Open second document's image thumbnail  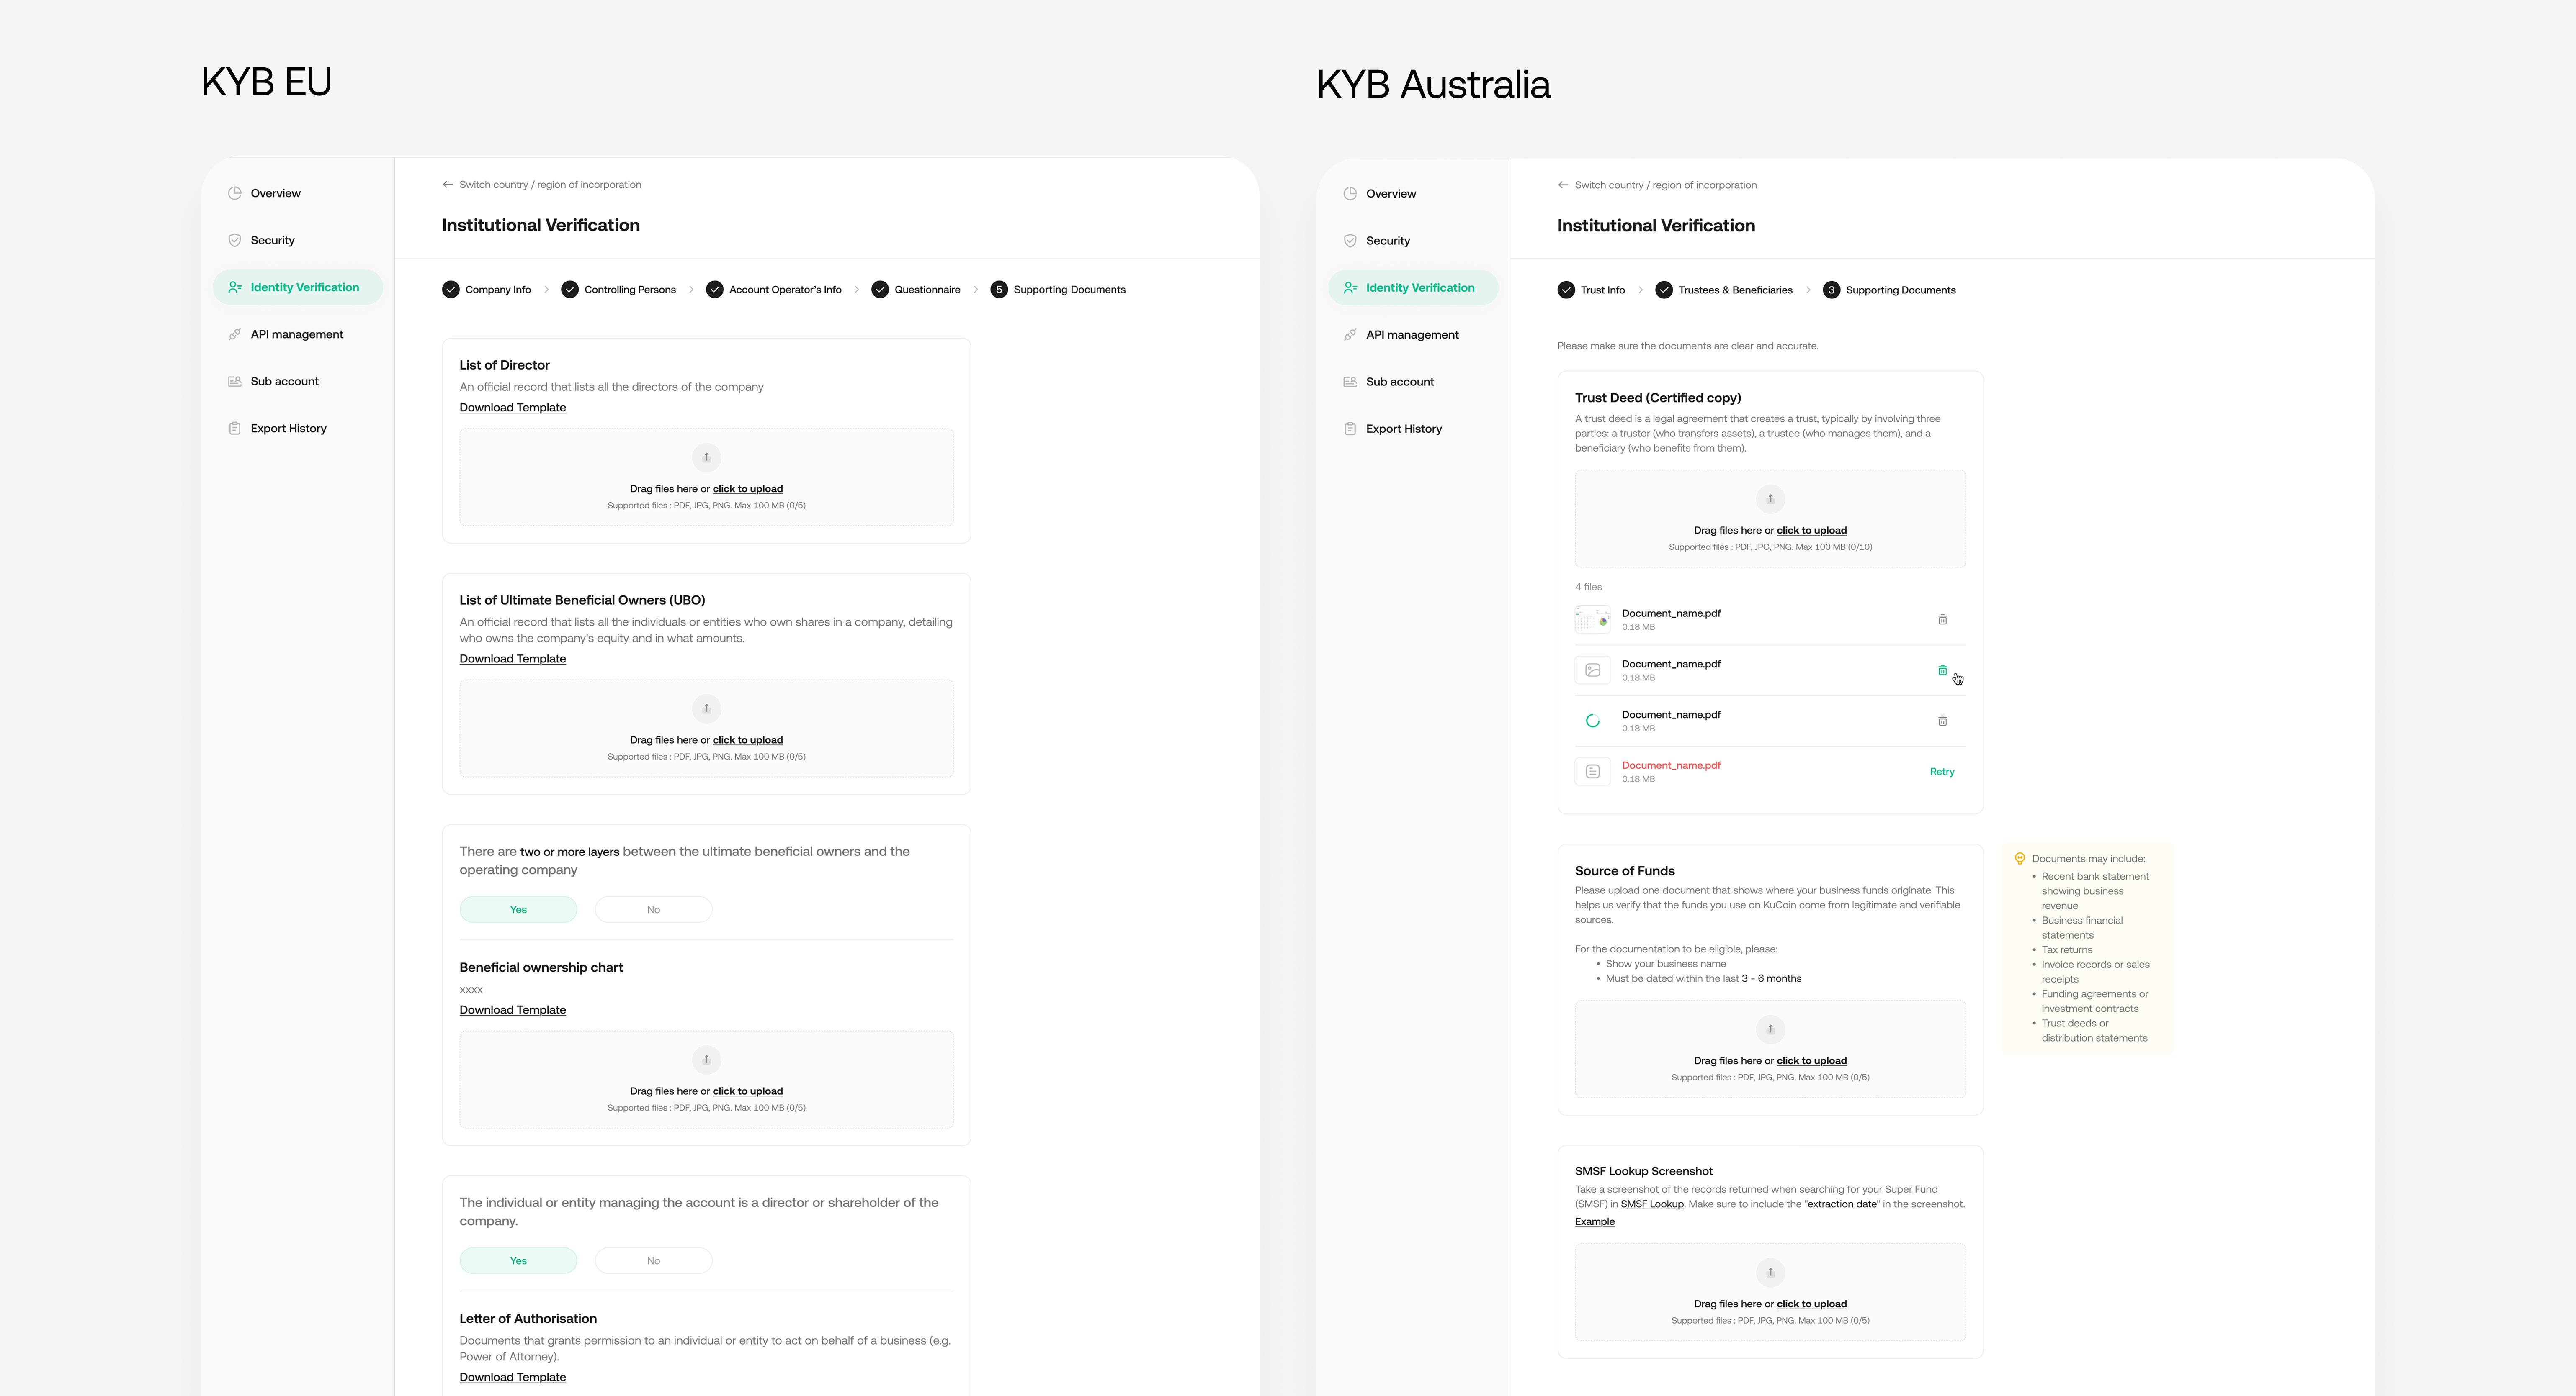coord(1592,670)
